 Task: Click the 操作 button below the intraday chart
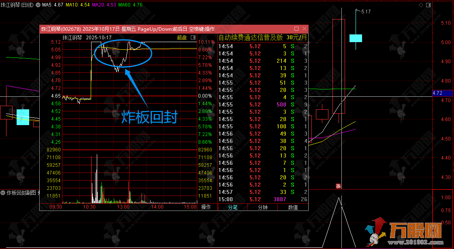tap(206, 207)
